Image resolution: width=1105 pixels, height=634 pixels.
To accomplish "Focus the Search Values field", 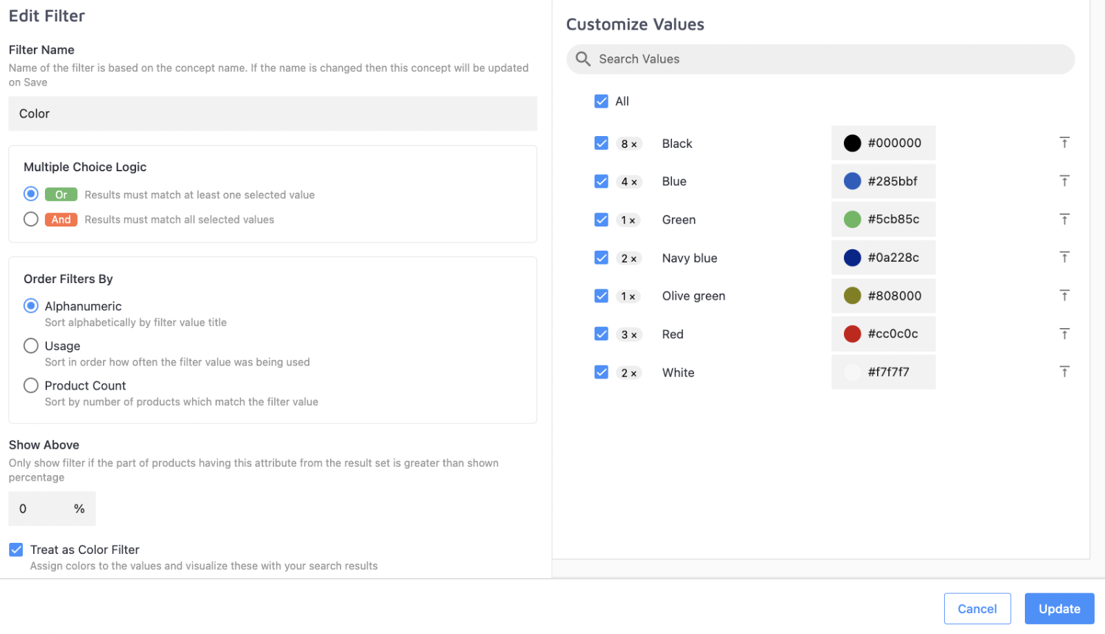I will 820,59.
